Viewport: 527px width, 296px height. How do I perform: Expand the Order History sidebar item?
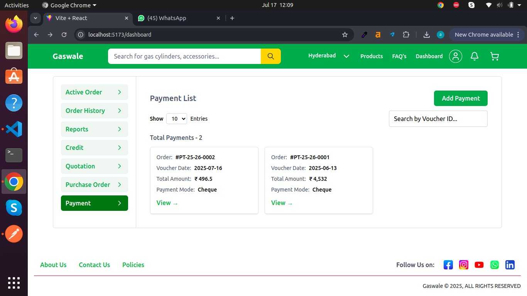click(x=94, y=111)
